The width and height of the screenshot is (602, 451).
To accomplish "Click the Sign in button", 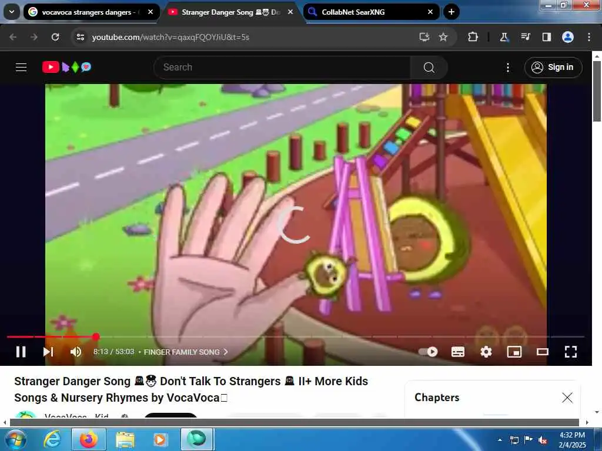I will click(x=553, y=68).
